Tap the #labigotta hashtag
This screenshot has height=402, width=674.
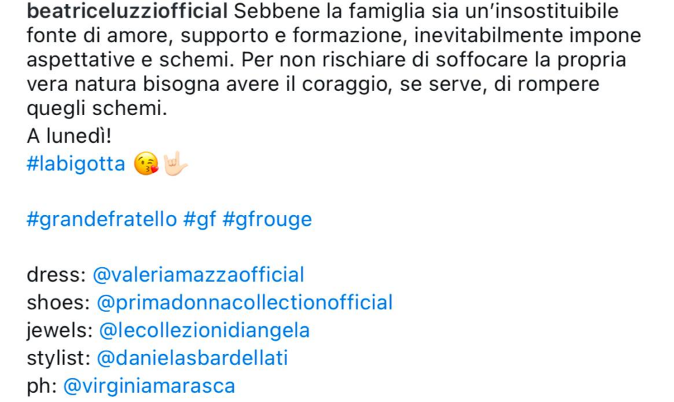(x=76, y=164)
